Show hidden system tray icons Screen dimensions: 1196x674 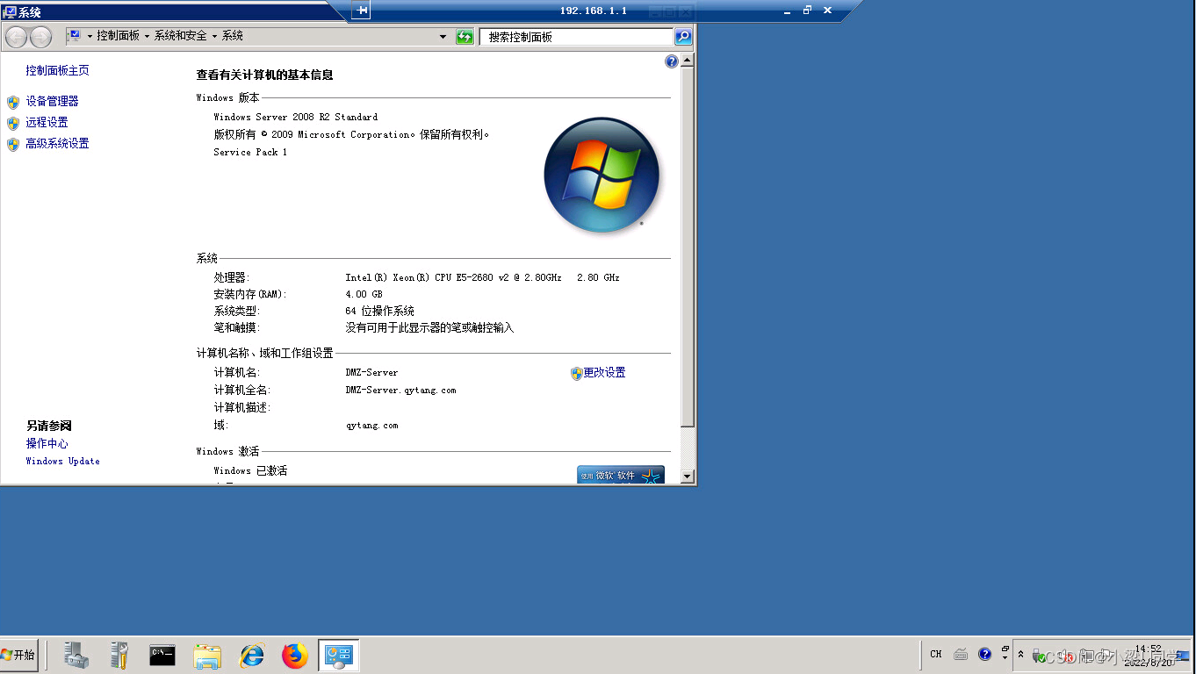pyautogui.click(x=1020, y=655)
